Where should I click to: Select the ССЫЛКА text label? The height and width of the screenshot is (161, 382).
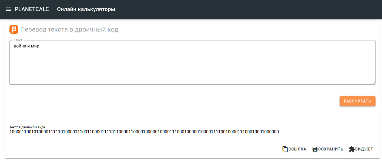click(297, 149)
